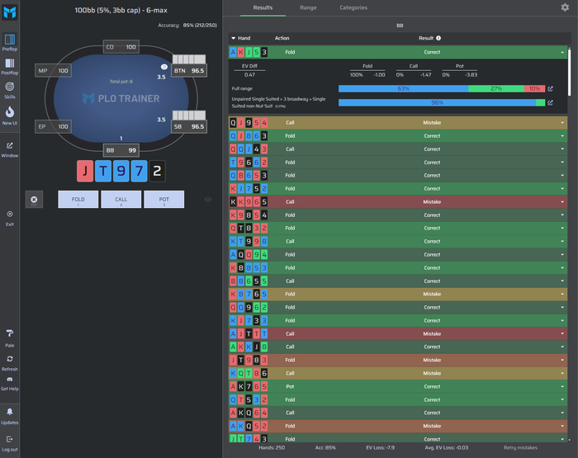Click the black 2 hole card
Viewport: 578px width, 458px height.
[x=157, y=171]
